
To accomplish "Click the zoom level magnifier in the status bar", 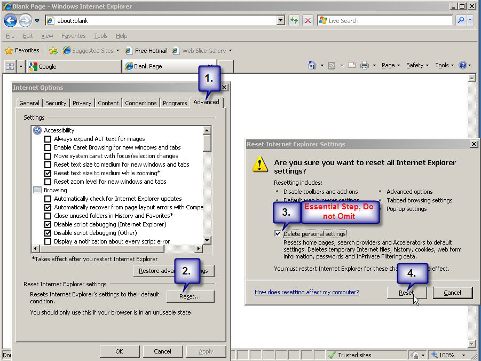I will [435, 355].
